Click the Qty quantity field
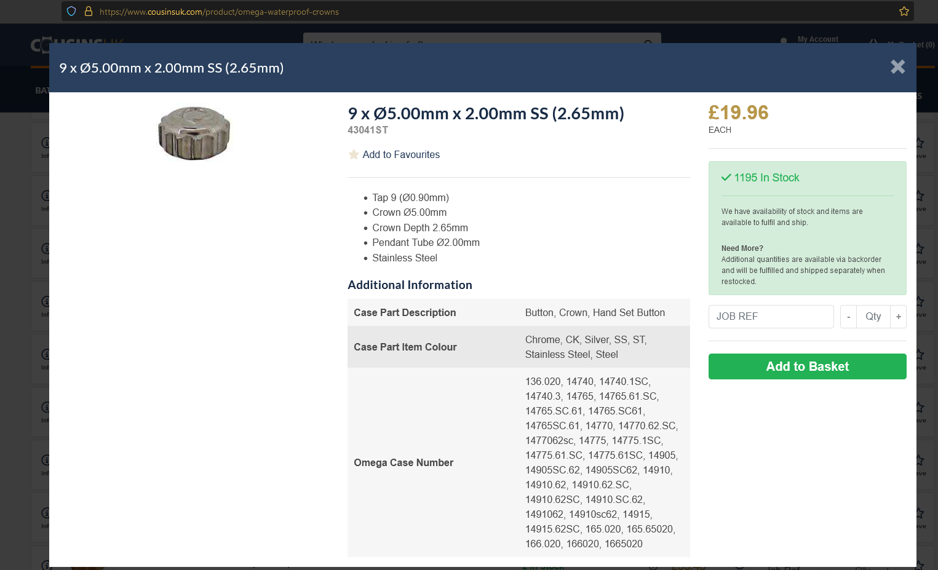Image resolution: width=938 pixels, height=570 pixels. [x=873, y=317]
